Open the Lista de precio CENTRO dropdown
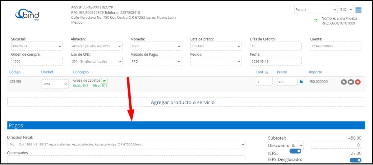 [216, 46]
